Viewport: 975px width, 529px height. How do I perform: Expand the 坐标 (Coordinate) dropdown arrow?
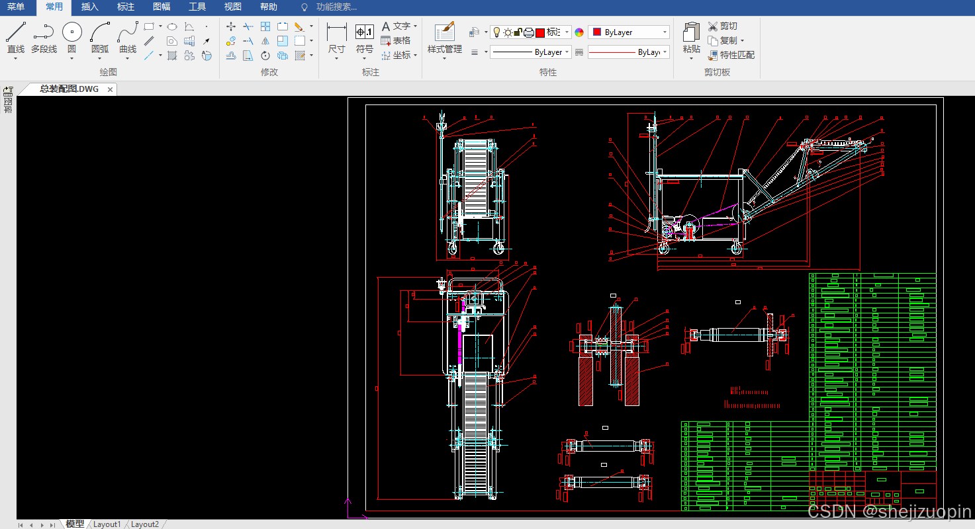click(x=415, y=55)
